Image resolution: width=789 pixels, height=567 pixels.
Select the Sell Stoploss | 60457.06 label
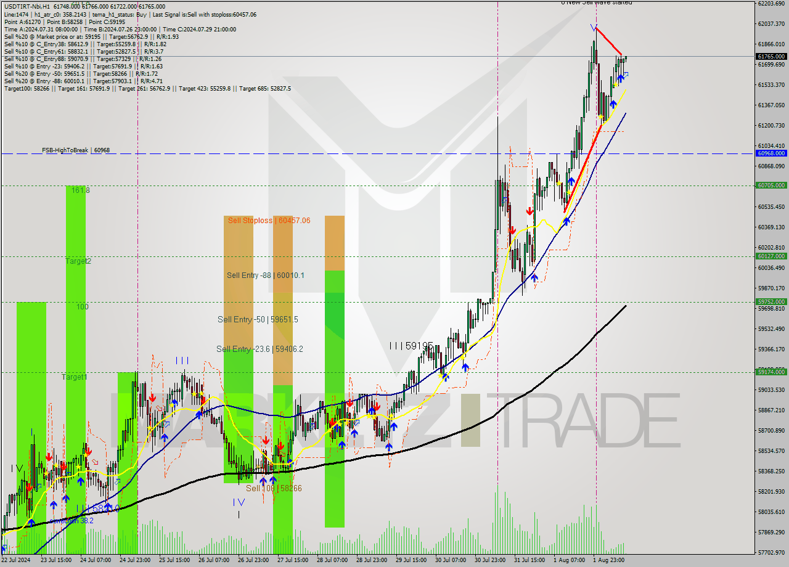click(269, 220)
